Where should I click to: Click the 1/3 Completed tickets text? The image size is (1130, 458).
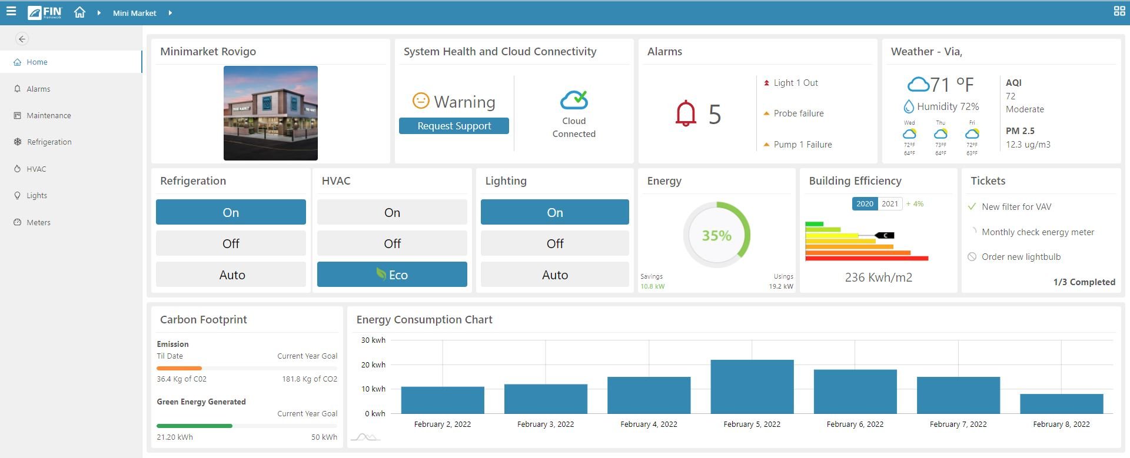tap(1084, 282)
